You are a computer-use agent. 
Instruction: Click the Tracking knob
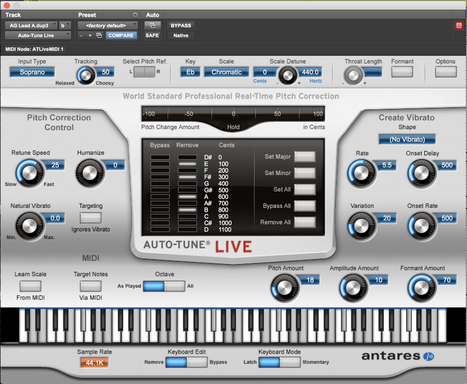(x=86, y=75)
